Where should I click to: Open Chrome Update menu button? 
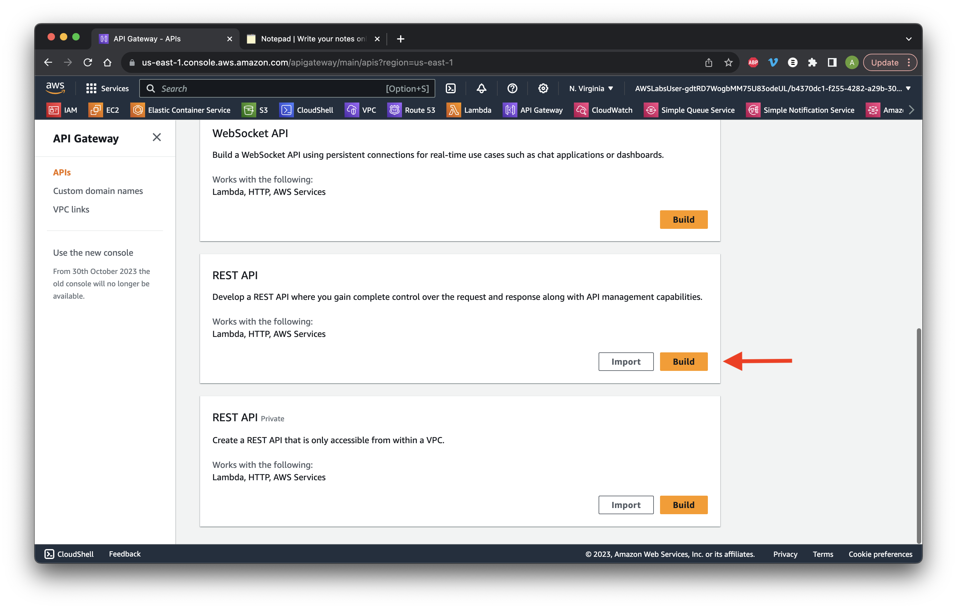[x=890, y=62]
